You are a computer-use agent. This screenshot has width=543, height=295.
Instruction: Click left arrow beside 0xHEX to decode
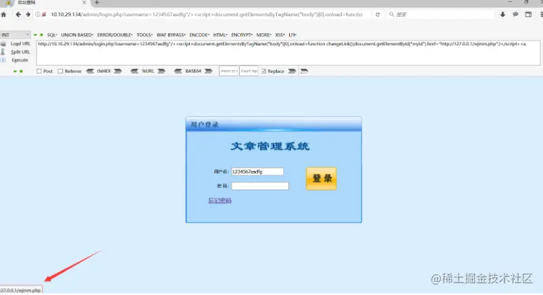coord(90,71)
